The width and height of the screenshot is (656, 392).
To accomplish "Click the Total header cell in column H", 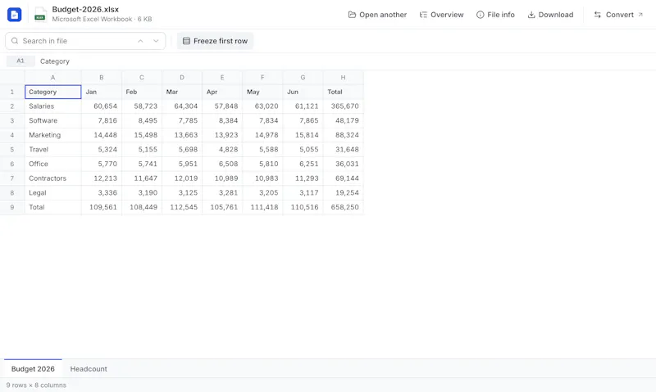I will [343, 92].
